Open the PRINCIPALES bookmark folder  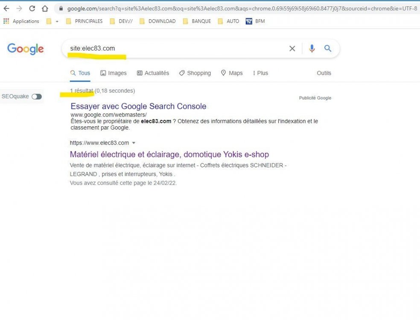tap(85, 21)
